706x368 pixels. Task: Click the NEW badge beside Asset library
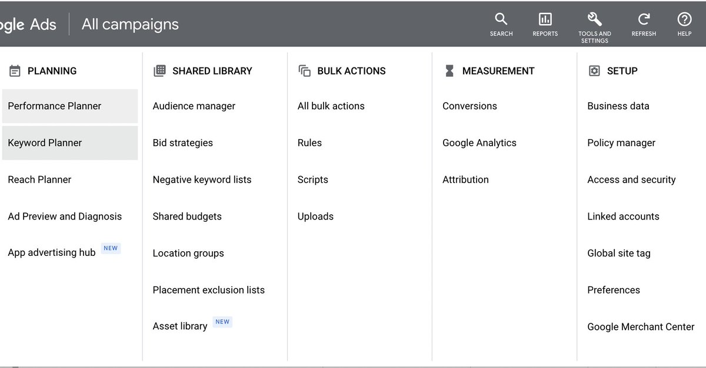222,322
